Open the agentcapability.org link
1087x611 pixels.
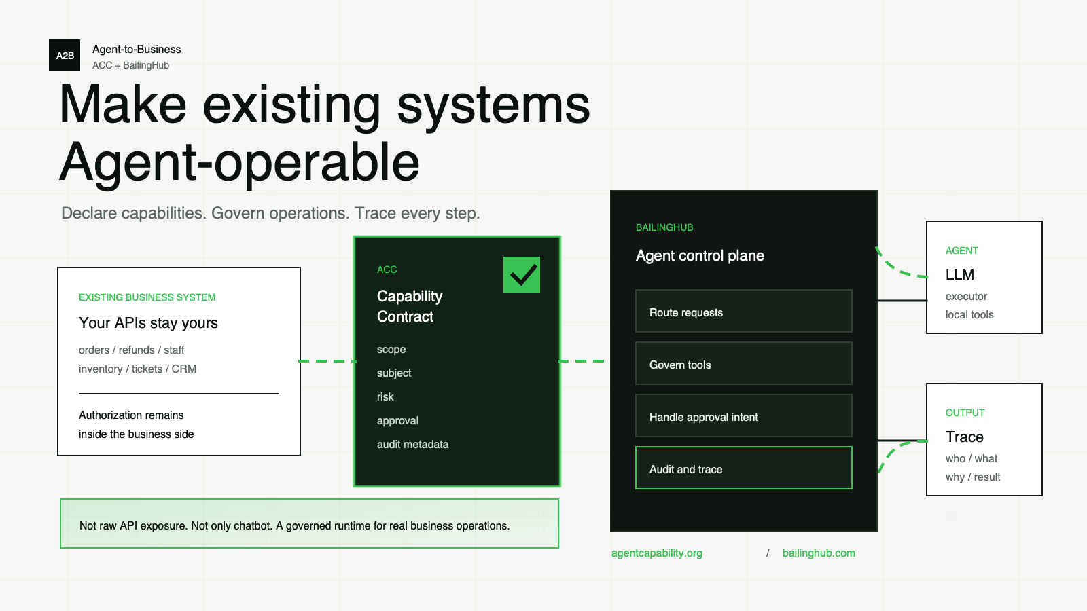coord(657,553)
